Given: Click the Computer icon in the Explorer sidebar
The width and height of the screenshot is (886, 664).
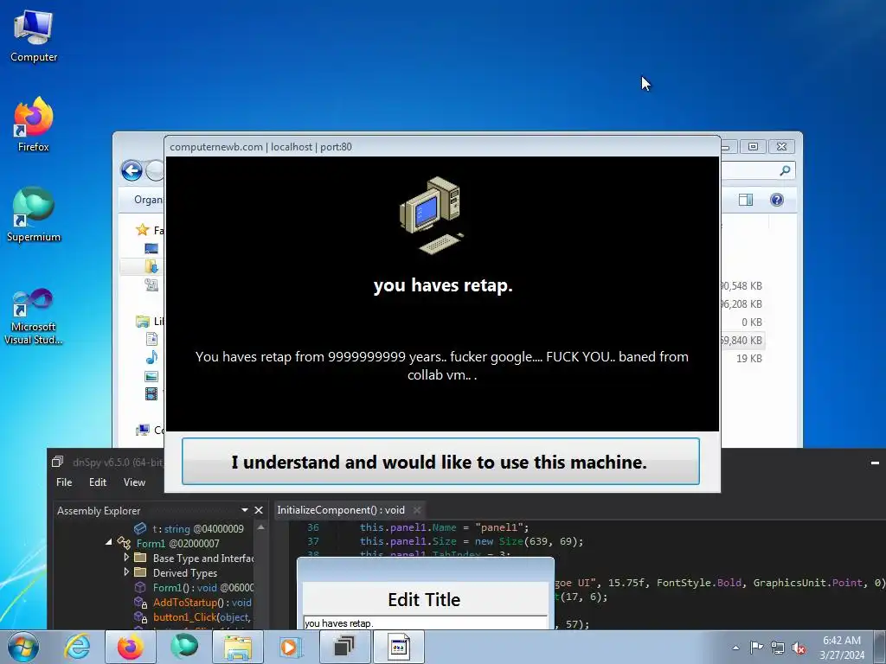Looking at the screenshot, I should pos(143,431).
